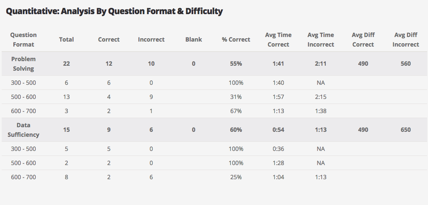Select the Problem Solving 55% cell
This screenshot has height=205, width=428.
pos(236,64)
